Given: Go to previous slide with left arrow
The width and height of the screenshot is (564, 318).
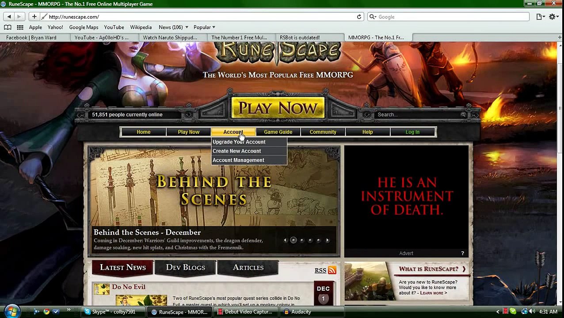Looking at the screenshot, I should [x=285, y=240].
